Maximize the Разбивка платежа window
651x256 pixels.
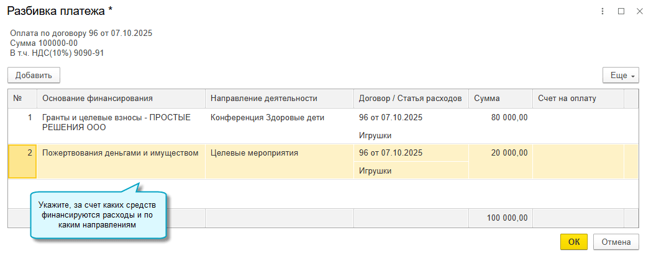[x=621, y=11]
